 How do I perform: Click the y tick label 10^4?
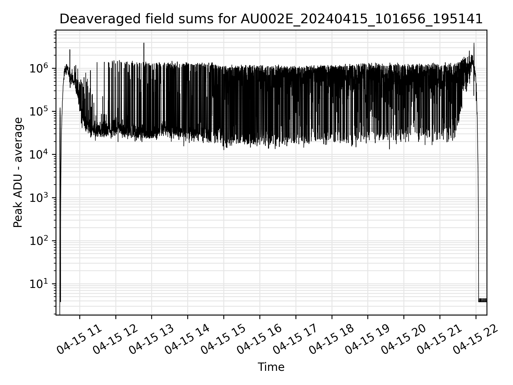click(38, 154)
